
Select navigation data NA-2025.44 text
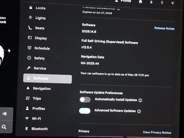click(x=90, y=63)
